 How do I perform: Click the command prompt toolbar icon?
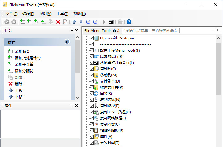coord(111,22)
